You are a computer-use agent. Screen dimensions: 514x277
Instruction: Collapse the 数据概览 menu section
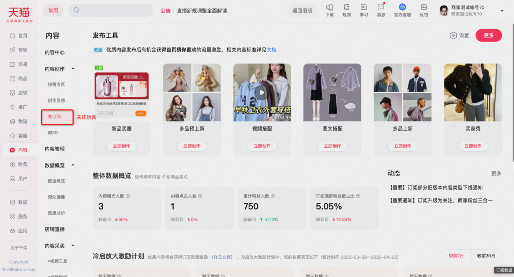click(x=73, y=165)
